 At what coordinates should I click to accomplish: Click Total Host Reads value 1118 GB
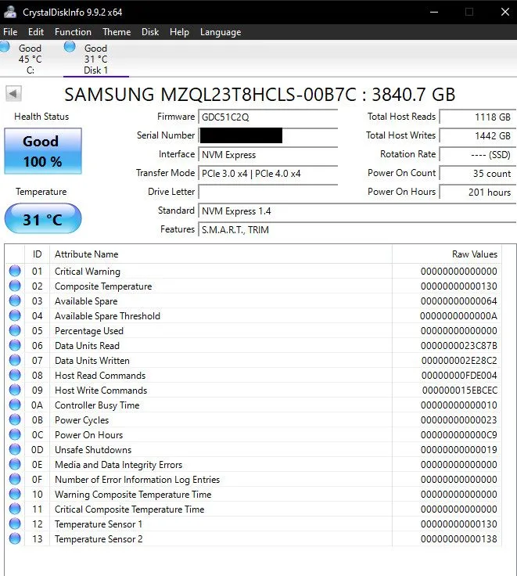[477, 117]
